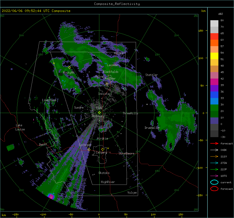Select the orange 111V arrow legend icon
234x218 pixels.
tap(214, 156)
